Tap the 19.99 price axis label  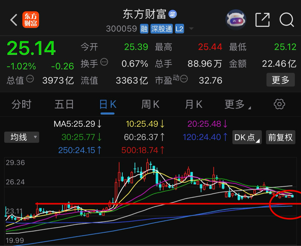coord(15,240)
